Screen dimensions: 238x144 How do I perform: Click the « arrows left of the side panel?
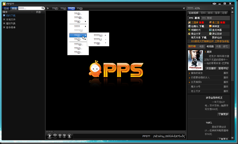[184, 8]
